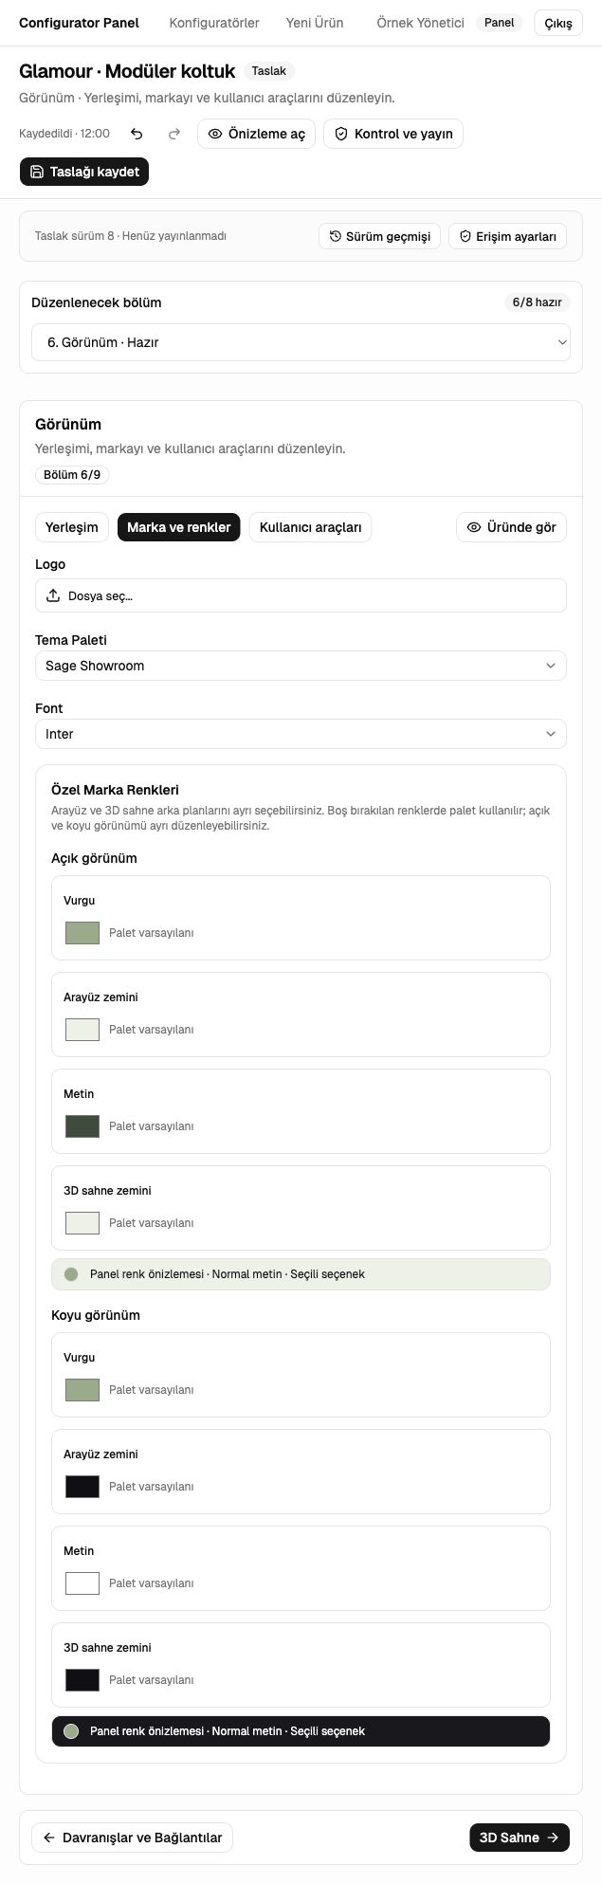Click the floppy disk icon in Taslağı kaydet
602x1884 pixels.
(x=37, y=172)
